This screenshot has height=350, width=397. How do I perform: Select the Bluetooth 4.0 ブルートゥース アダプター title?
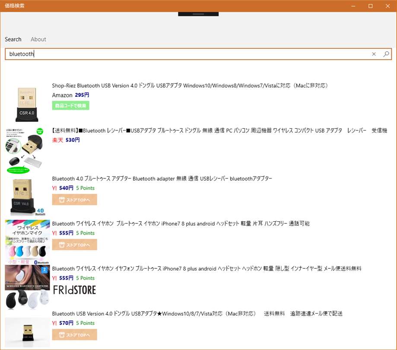[162, 178]
